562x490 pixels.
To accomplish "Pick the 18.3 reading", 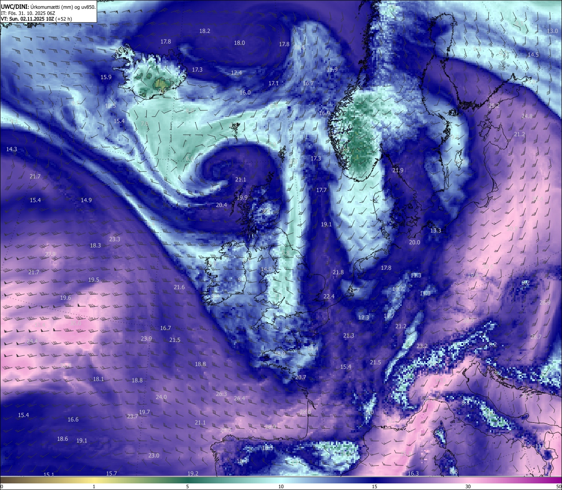I will pos(95,245).
